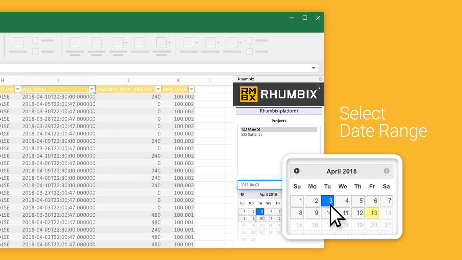Select column H header
The width and height of the screenshot is (462, 260).
pos(10,81)
